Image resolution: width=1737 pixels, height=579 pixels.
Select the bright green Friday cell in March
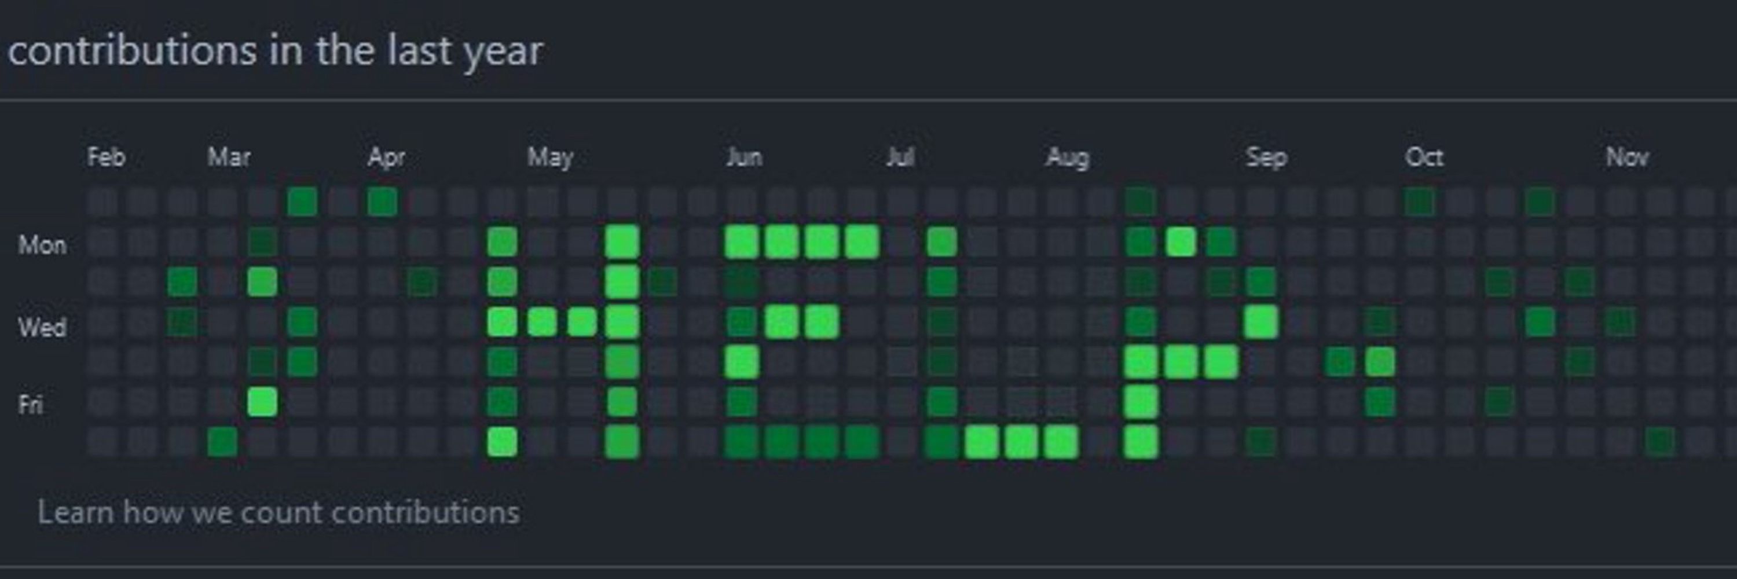(262, 402)
